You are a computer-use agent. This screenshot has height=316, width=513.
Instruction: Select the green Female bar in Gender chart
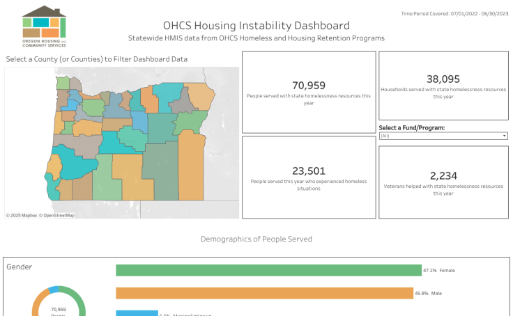(x=268, y=270)
